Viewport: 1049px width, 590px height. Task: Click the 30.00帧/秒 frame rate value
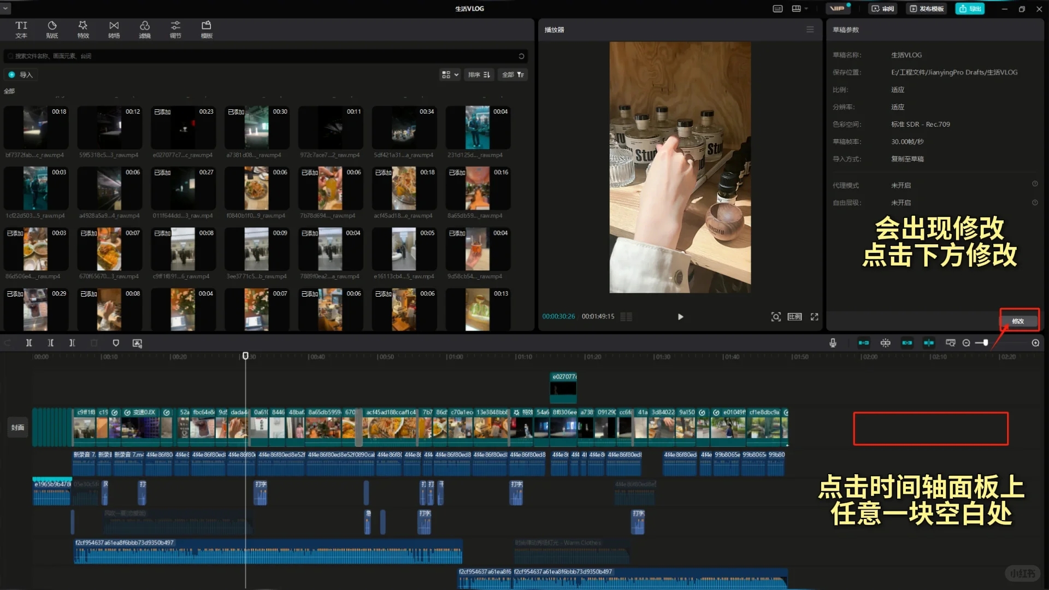pos(907,142)
